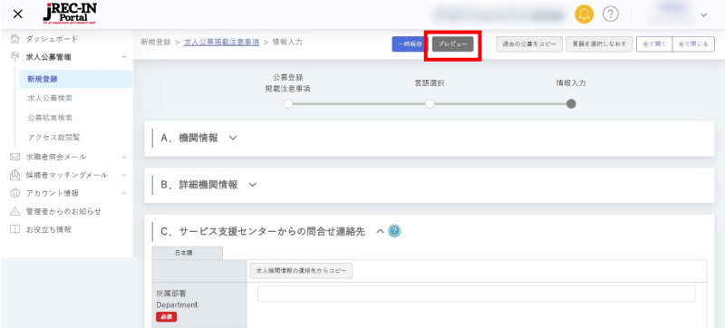Open 管理者からのお知らせ in the sidebar
Image resolution: width=725 pixels, height=328 pixels.
click(x=63, y=212)
